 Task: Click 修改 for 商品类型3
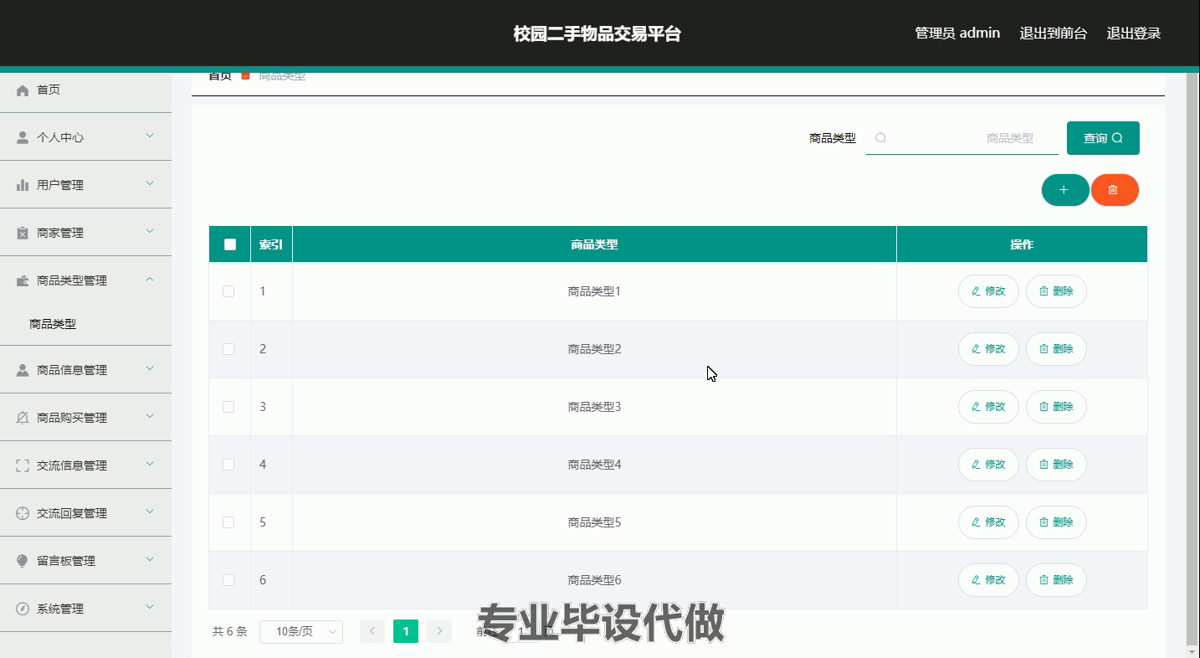pos(988,407)
